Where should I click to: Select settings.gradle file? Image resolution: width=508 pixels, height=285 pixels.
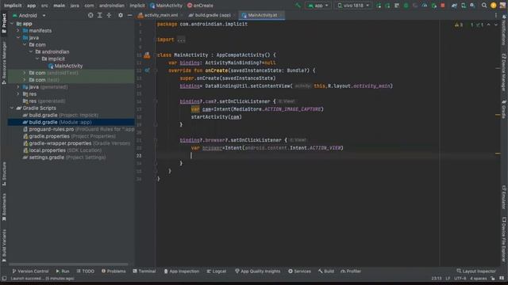point(63,158)
